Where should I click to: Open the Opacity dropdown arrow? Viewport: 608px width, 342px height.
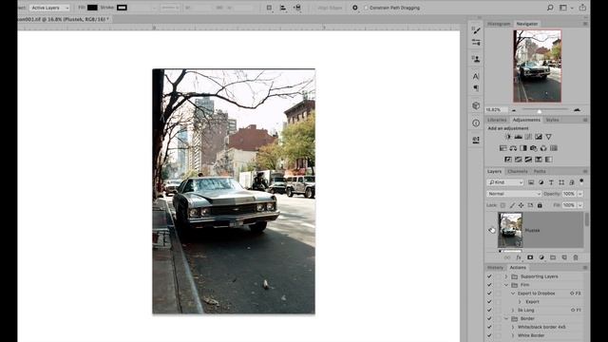[580, 194]
